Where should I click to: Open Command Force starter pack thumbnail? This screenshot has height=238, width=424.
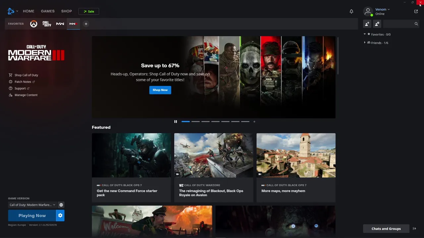coord(132,155)
